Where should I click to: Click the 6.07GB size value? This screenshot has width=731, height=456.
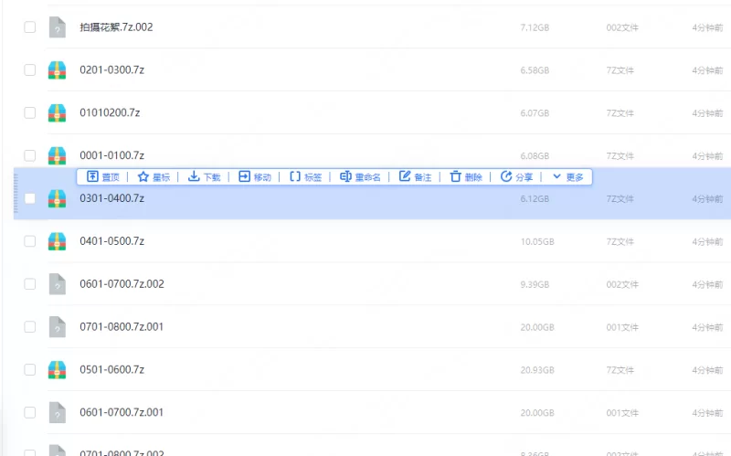pos(535,113)
